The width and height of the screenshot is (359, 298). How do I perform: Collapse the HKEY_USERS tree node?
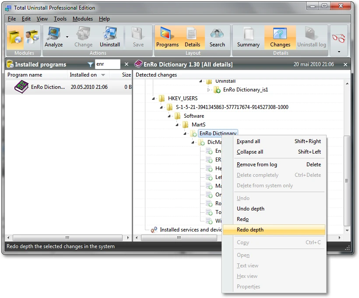point(153,98)
